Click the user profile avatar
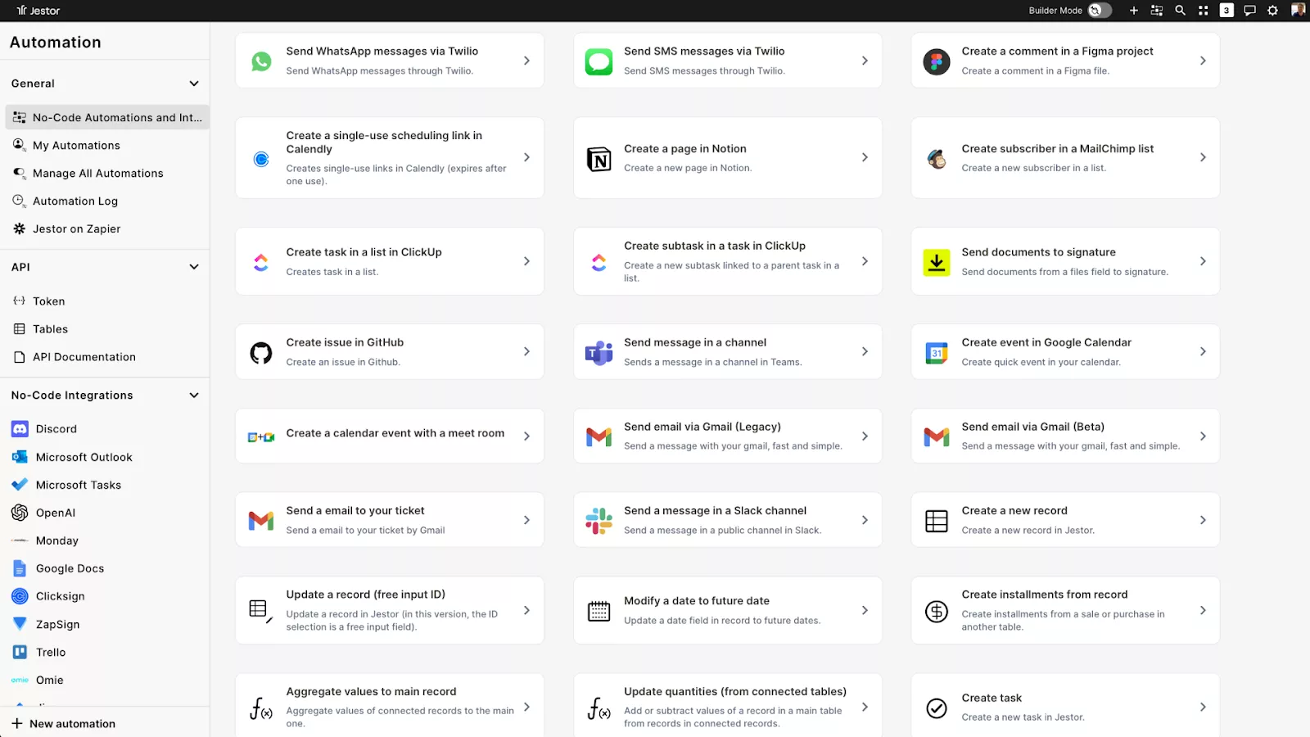 point(1298,11)
